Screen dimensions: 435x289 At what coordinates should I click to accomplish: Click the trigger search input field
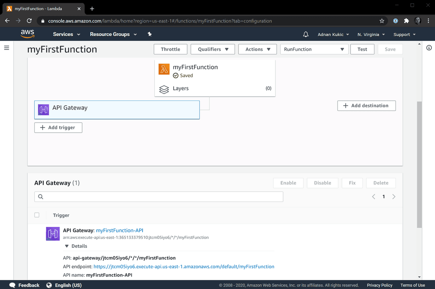158,196
